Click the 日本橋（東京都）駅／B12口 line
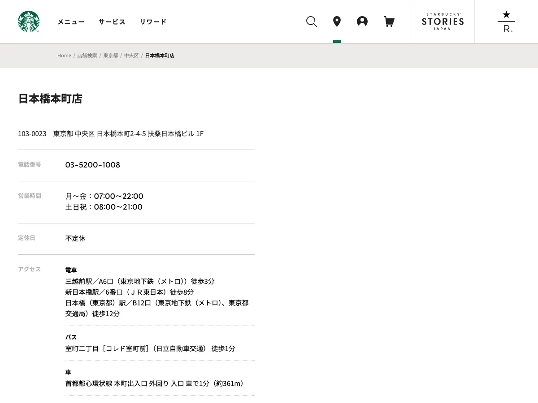Image resolution: width=538 pixels, height=403 pixels. click(x=157, y=308)
